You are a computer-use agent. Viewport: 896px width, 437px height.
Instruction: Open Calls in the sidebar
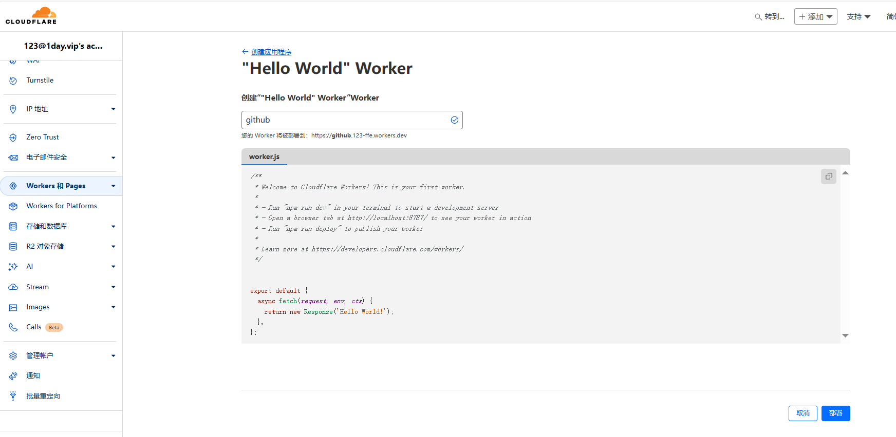point(34,327)
